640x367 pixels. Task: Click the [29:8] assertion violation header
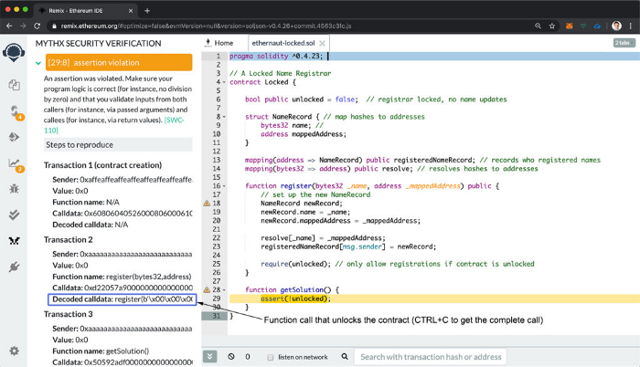pyautogui.click(x=119, y=62)
